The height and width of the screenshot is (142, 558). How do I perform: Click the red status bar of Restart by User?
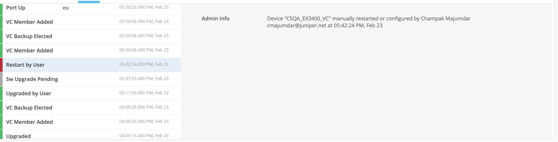1,65
